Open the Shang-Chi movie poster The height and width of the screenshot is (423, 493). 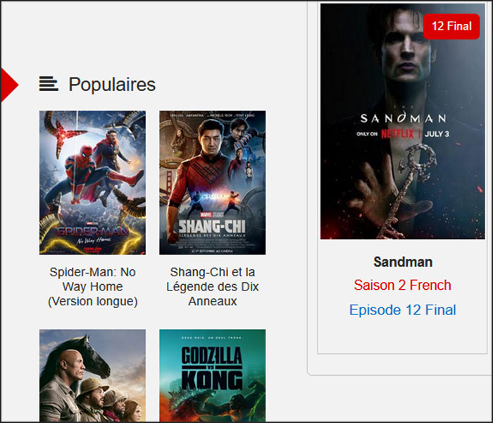pyautogui.click(x=212, y=183)
